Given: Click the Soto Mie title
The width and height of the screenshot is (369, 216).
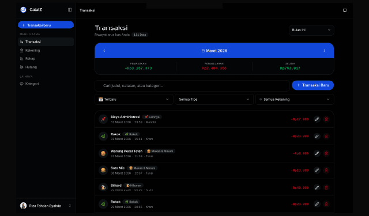Looking at the screenshot, I should coord(118,168).
